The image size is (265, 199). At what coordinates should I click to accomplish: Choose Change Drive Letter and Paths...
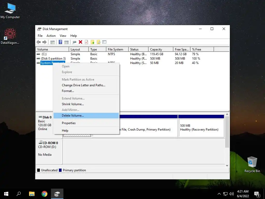pyautogui.click(x=86, y=85)
